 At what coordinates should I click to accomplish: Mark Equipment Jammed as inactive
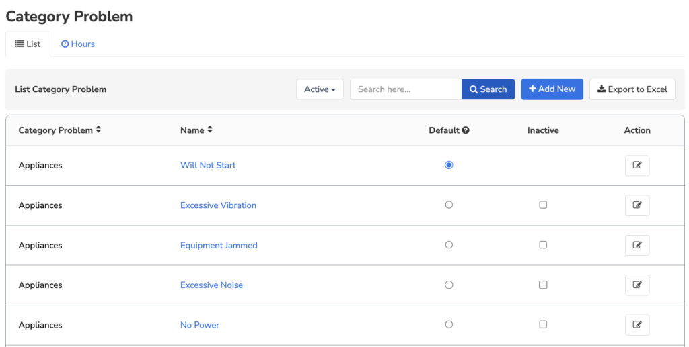[543, 244]
